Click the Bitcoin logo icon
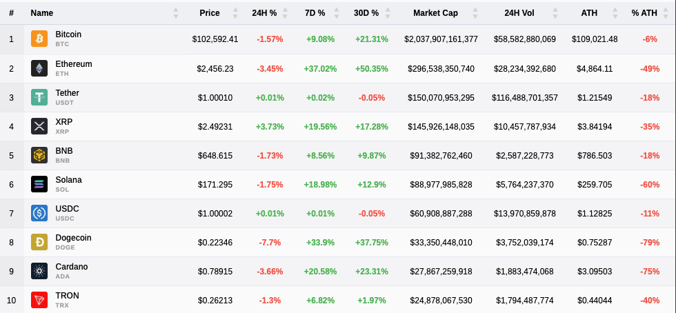 tap(39, 39)
